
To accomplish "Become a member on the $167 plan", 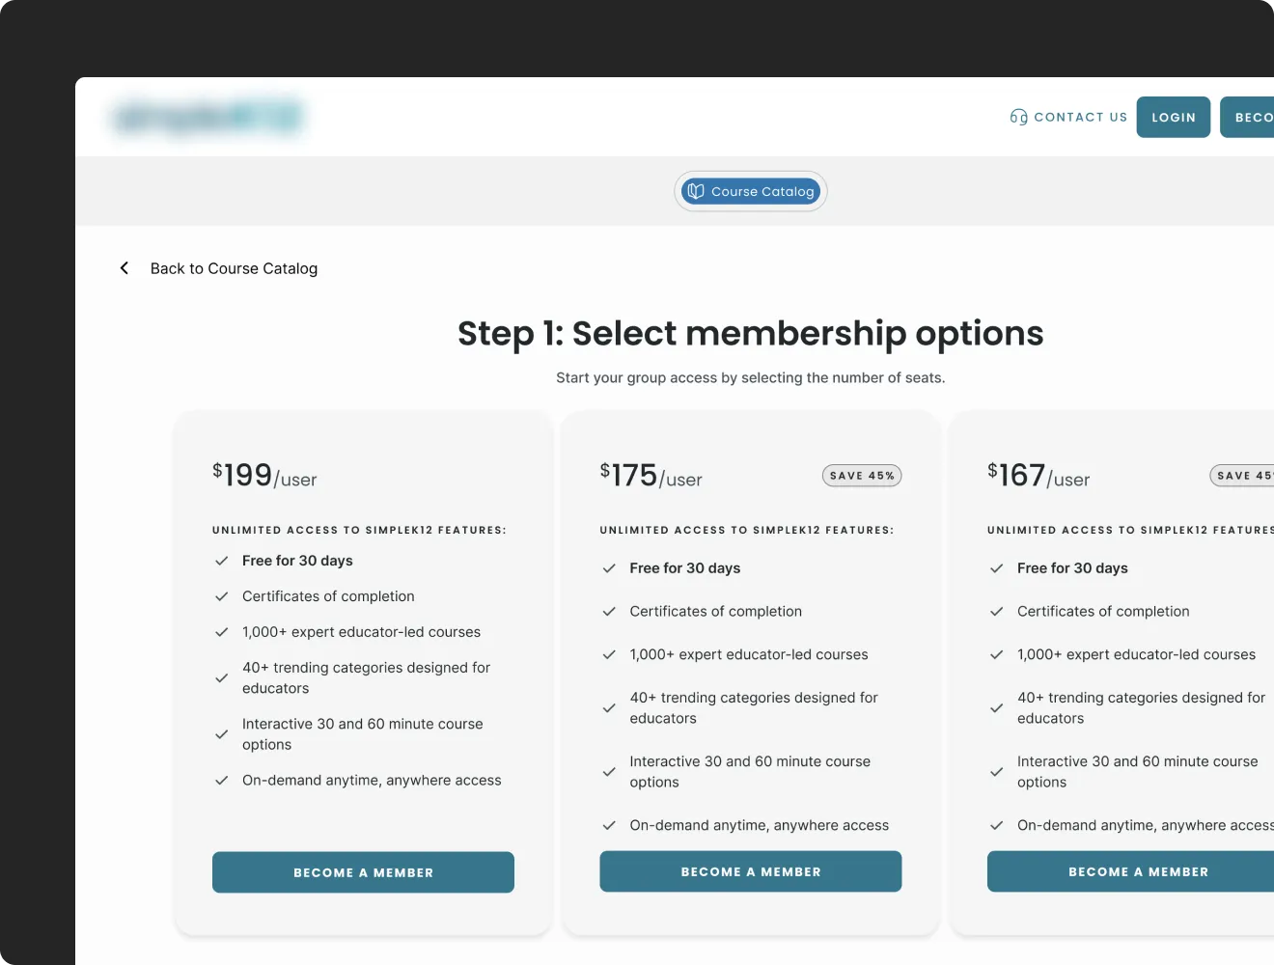I will (x=1137, y=871).
